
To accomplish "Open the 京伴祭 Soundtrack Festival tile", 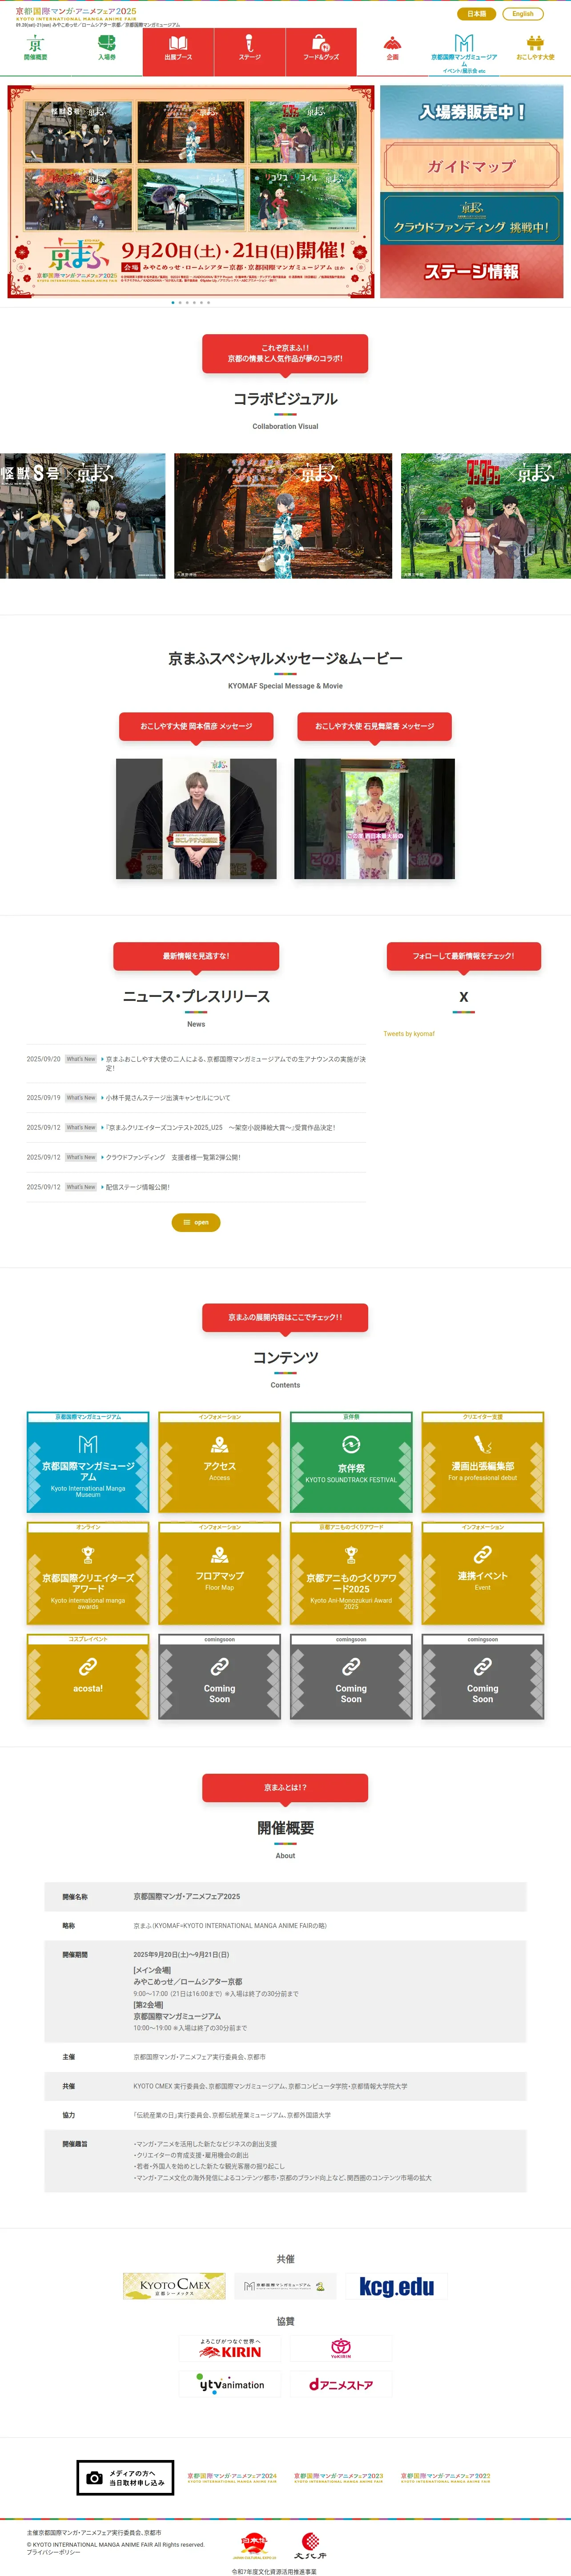I will coord(351,1462).
